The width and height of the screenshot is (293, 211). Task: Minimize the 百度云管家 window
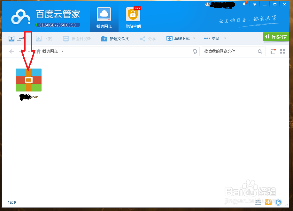pos(265,4)
